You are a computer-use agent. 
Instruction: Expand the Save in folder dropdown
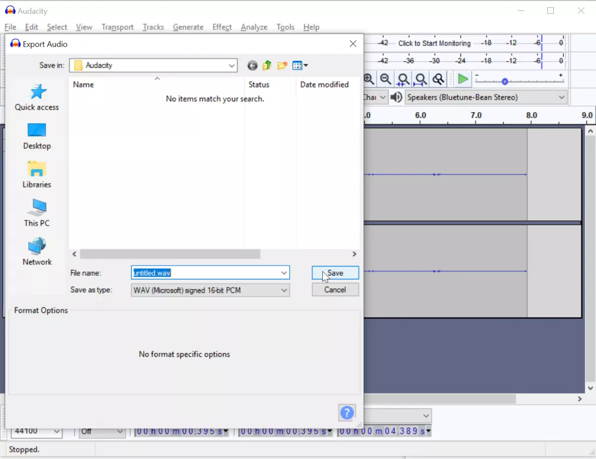tap(232, 66)
